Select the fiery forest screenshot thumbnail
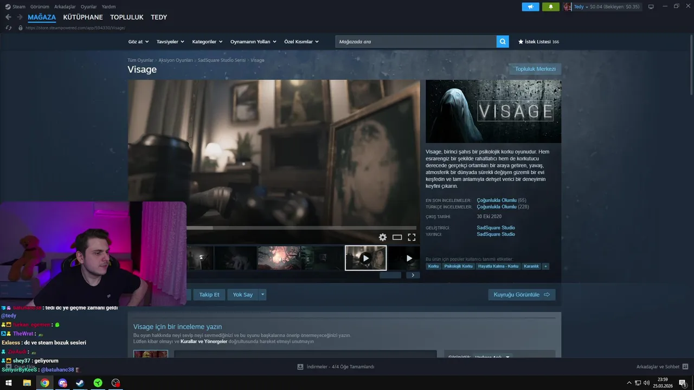The image size is (694, 390). [x=279, y=258]
